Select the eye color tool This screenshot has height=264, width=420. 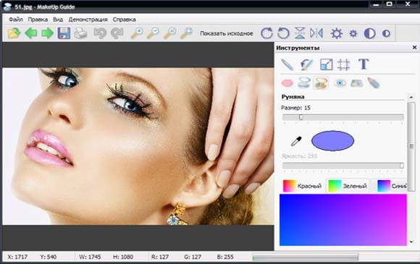[340, 83]
